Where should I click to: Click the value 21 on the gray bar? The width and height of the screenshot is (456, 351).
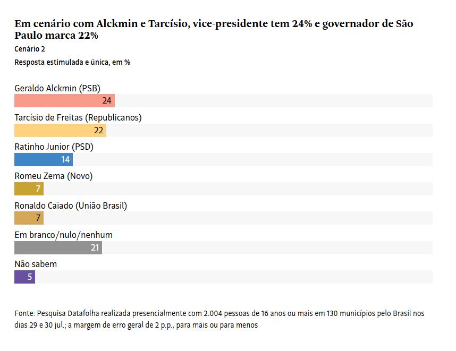pos(95,247)
